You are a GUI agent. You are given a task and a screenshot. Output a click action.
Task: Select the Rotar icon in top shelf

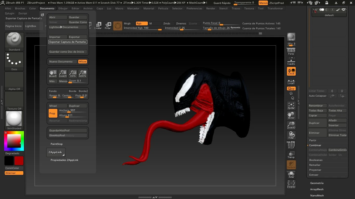[108, 26]
